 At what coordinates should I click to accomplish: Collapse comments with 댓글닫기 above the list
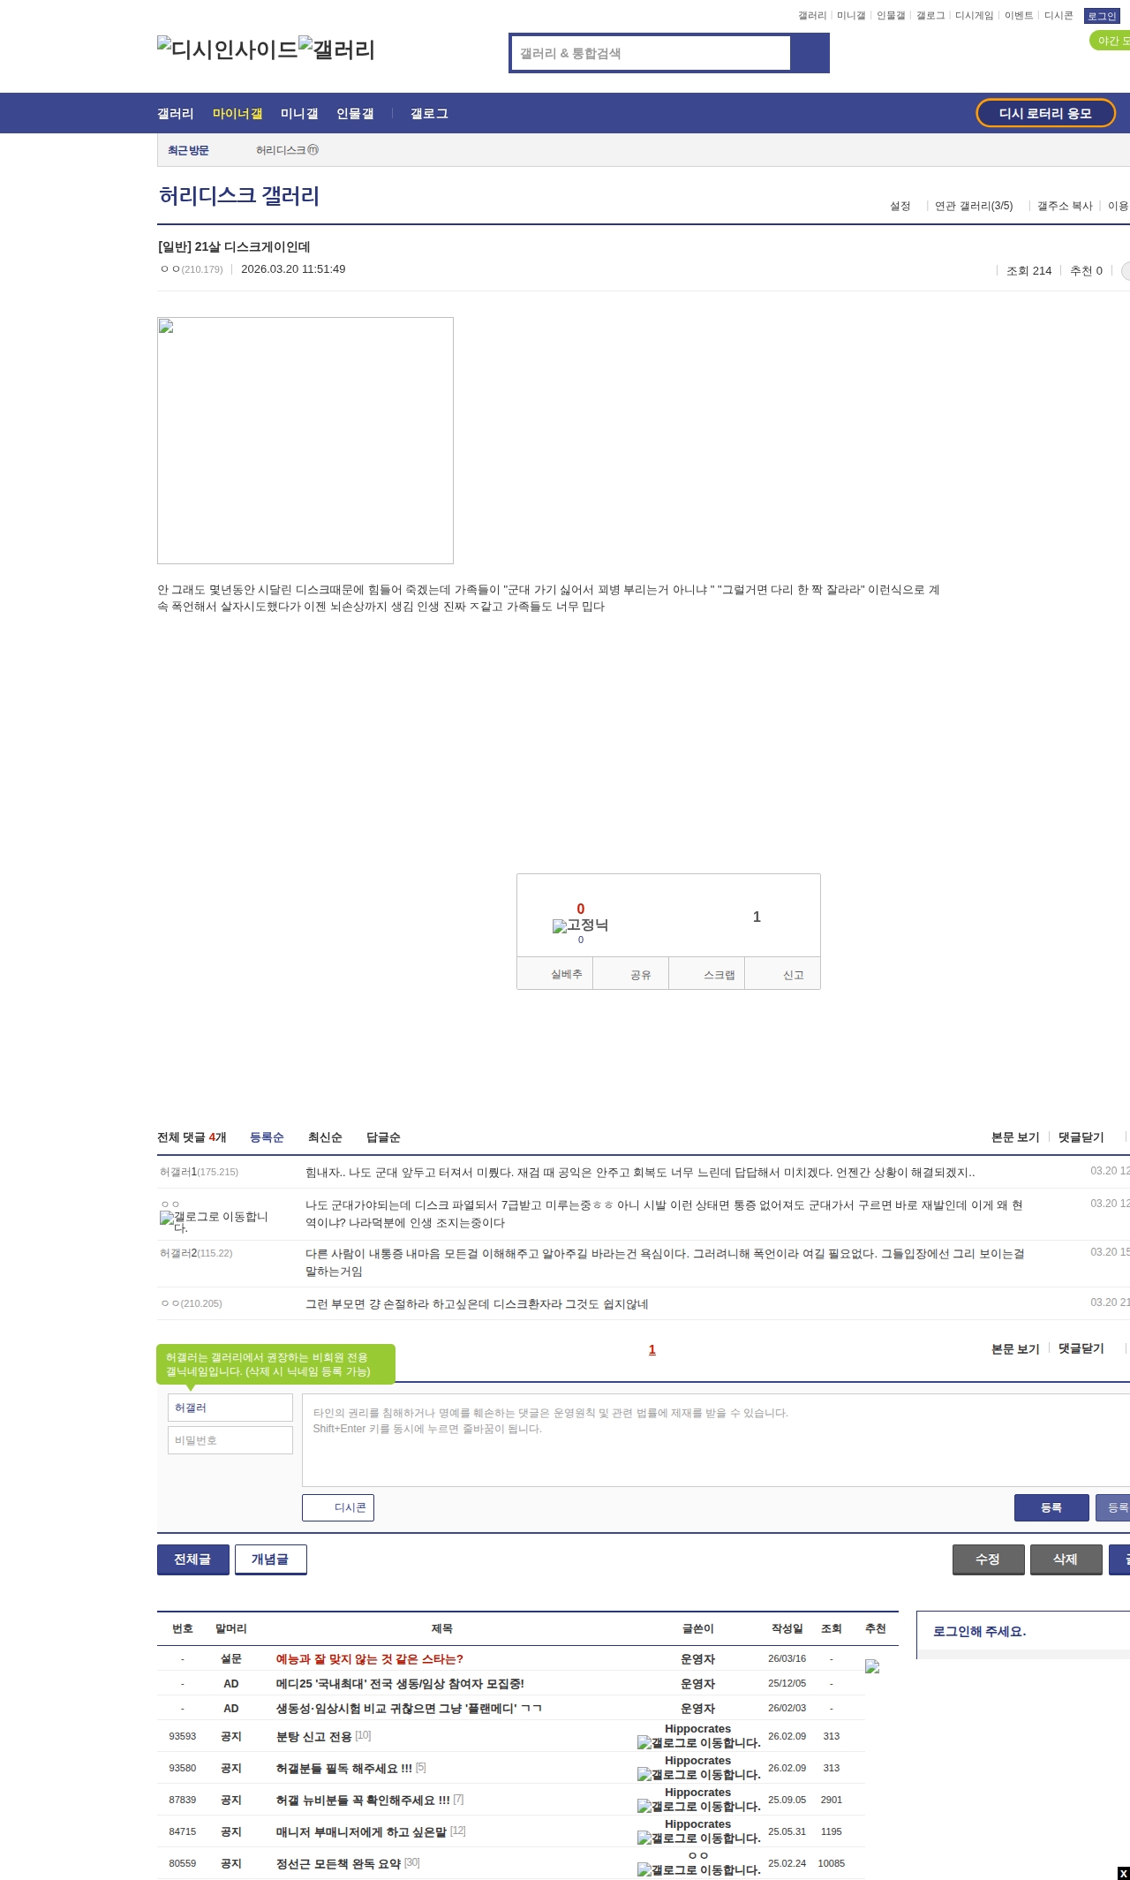1081,1137
